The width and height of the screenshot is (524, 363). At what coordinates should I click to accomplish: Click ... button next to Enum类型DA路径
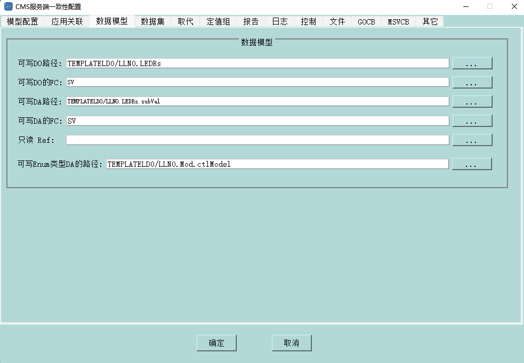[x=472, y=164]
